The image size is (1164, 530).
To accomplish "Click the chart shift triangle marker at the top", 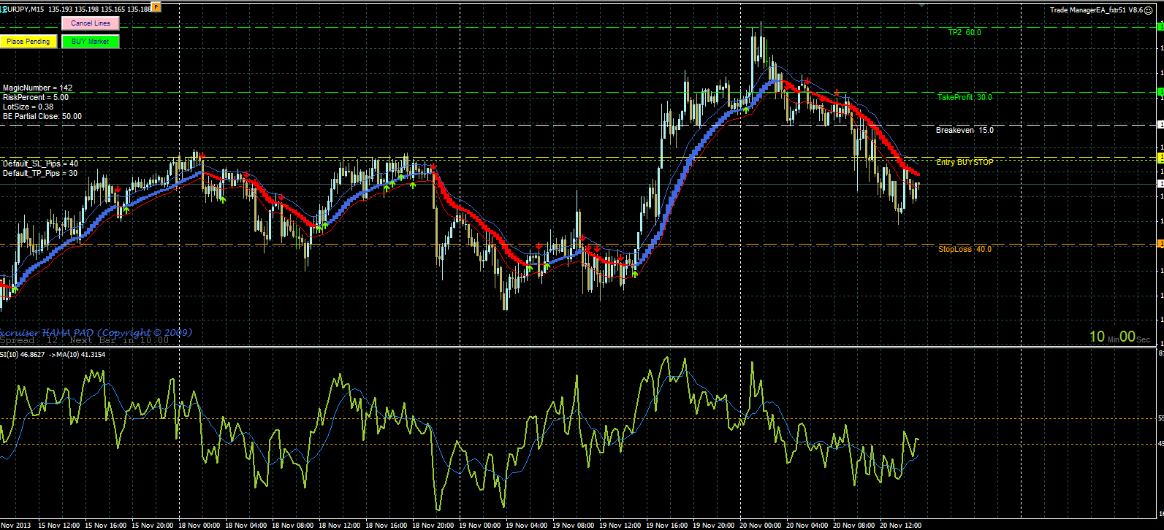I will (x=922, y=4).
